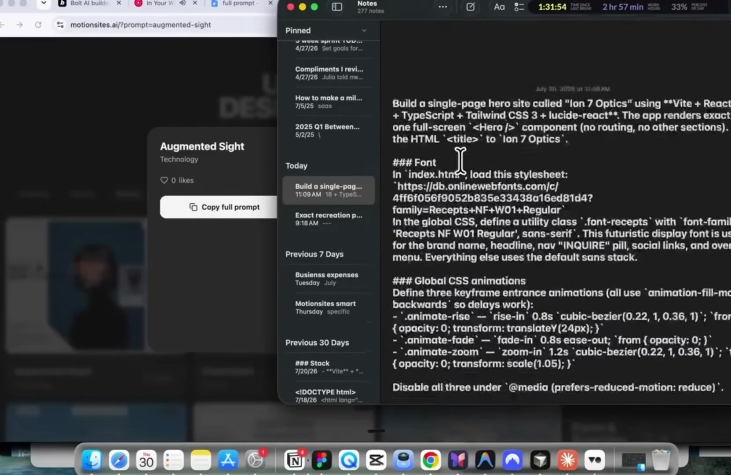The image size is (731, 475).
Task: Select the 'Build a single-pag...' note
Action: coord(329,190)
